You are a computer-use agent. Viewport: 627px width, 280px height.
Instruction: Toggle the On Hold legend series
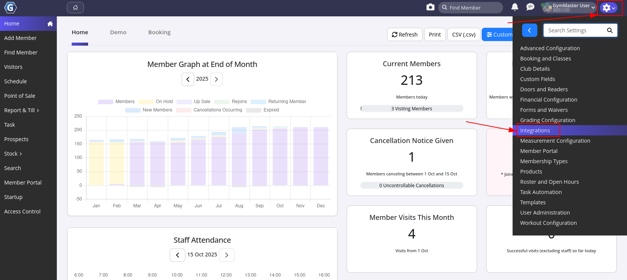click(156, 102)
